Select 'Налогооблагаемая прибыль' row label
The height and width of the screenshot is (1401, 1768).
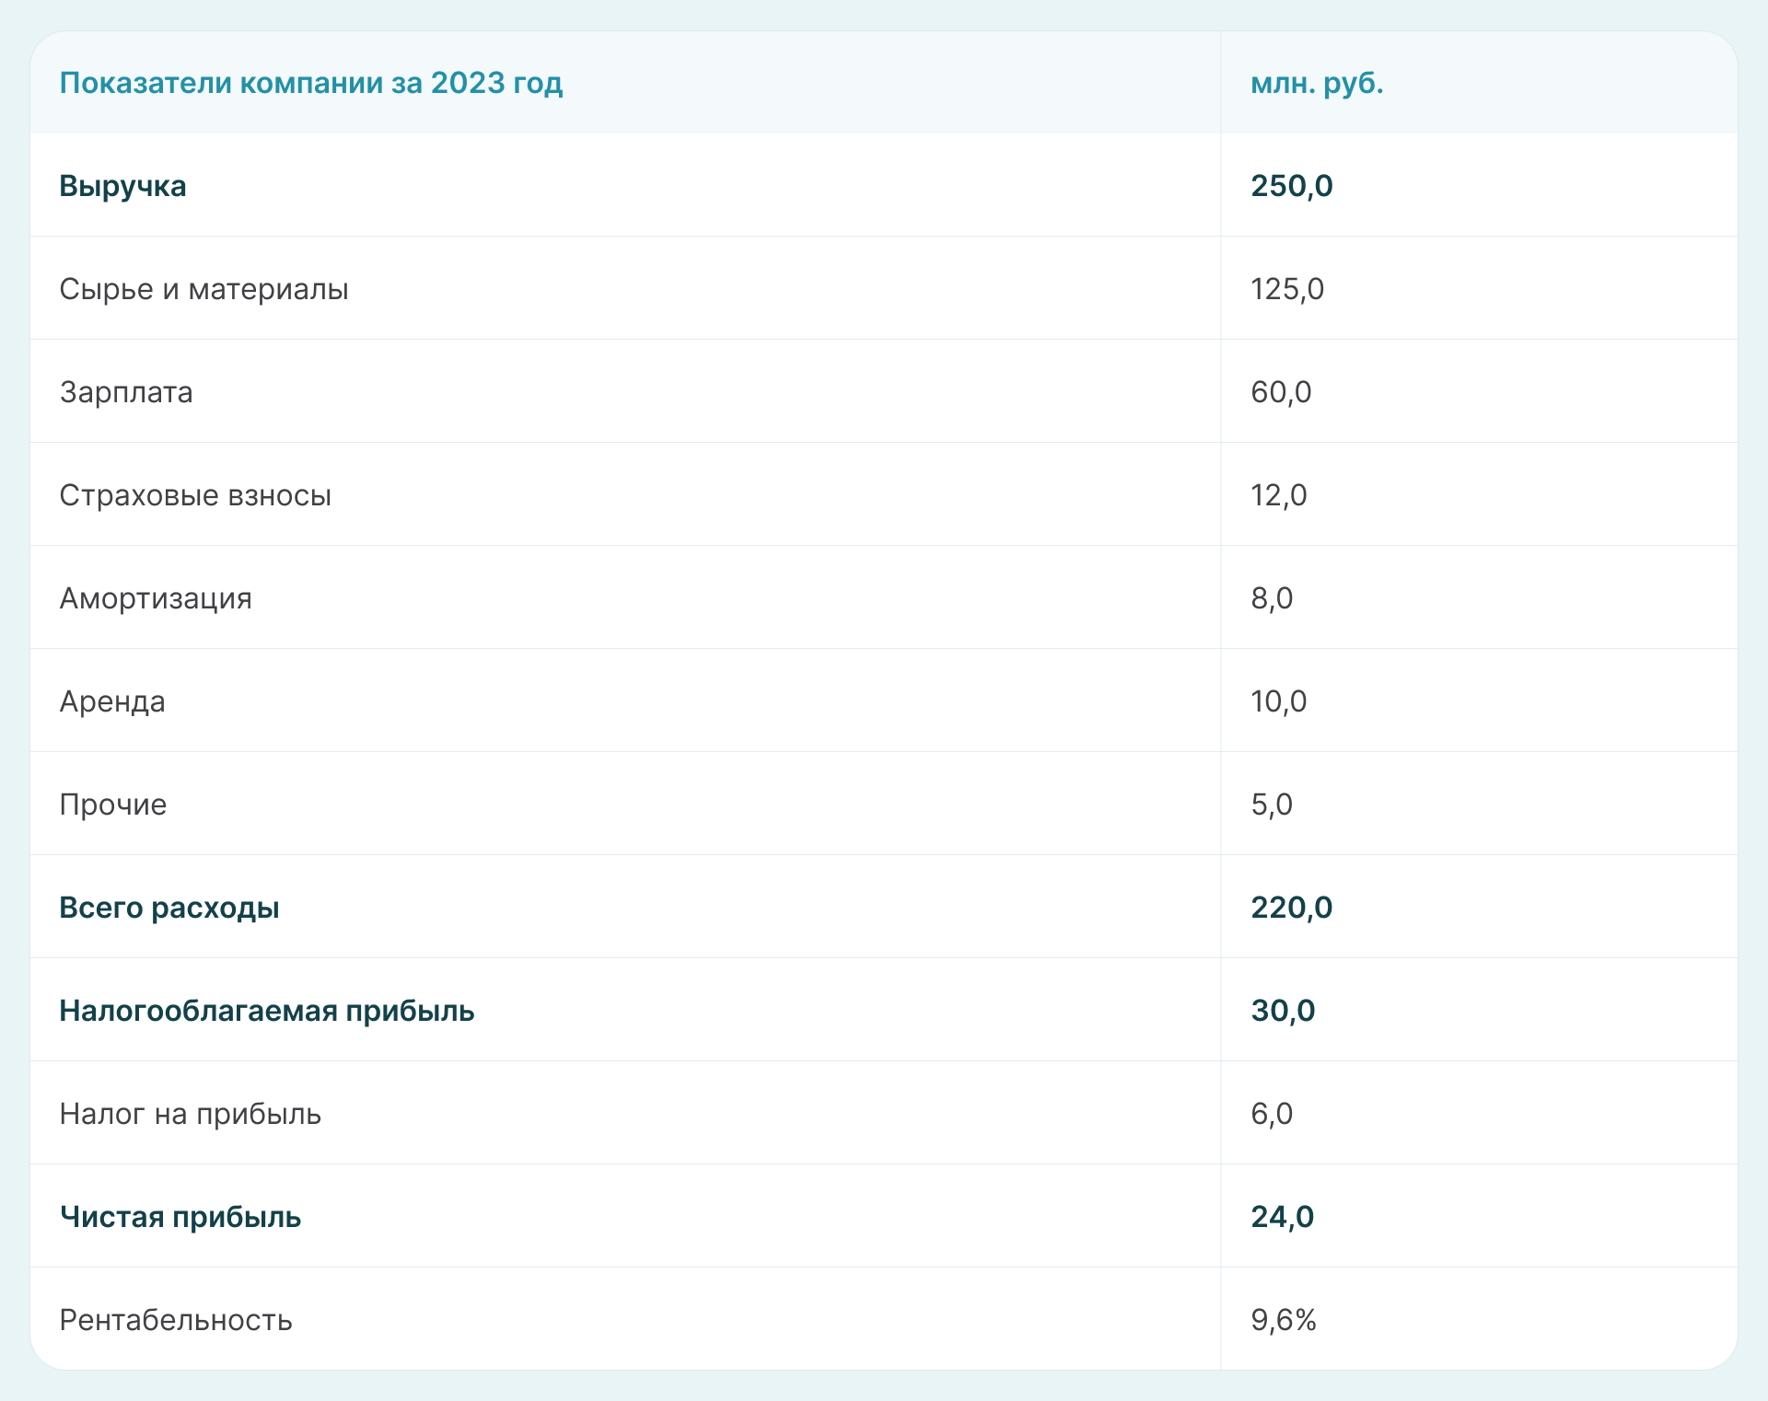pyautogui.click(x=267, y=1011)
